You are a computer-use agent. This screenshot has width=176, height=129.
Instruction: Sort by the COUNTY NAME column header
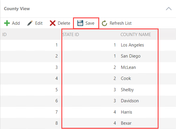[x=136, y=35]
